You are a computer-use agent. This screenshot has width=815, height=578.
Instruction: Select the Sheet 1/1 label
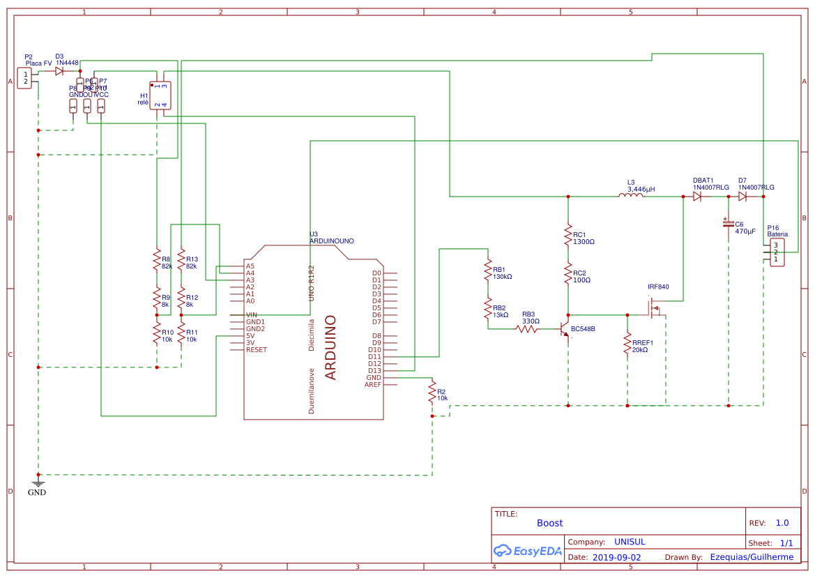(781, 542)
